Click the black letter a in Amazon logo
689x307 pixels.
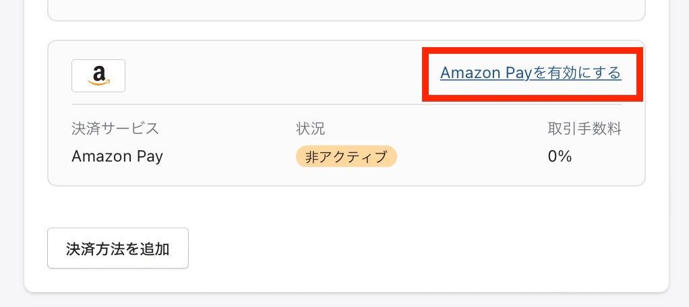click(x=99, y=73)
